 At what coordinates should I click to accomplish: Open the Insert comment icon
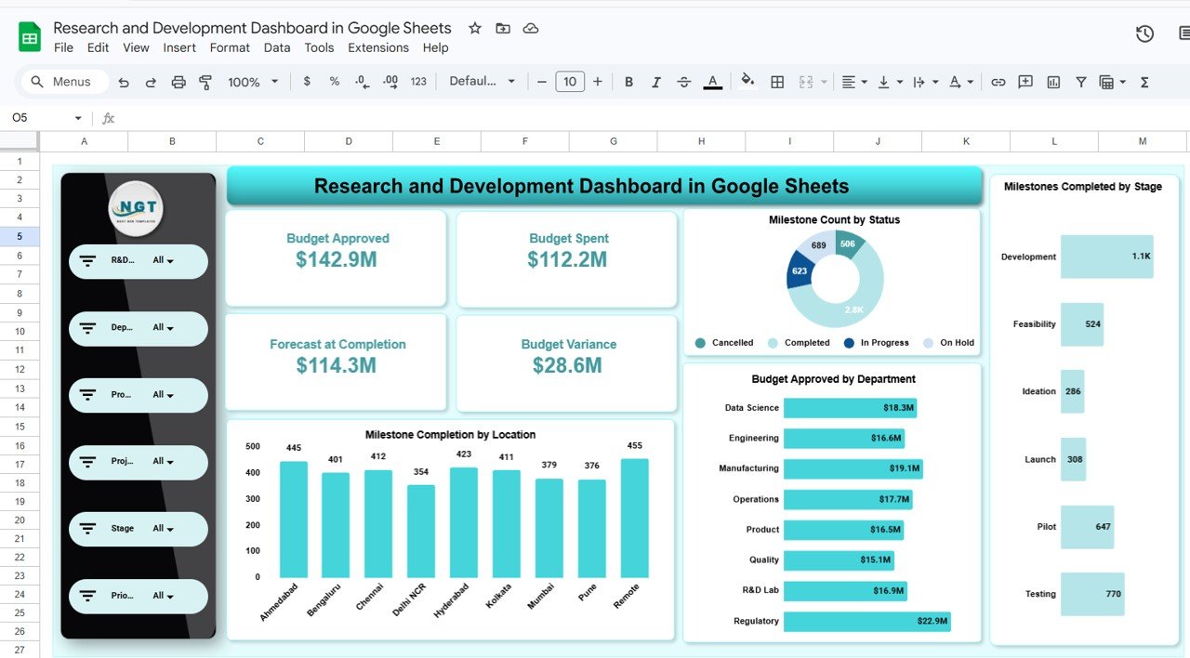click(1025, 82)
